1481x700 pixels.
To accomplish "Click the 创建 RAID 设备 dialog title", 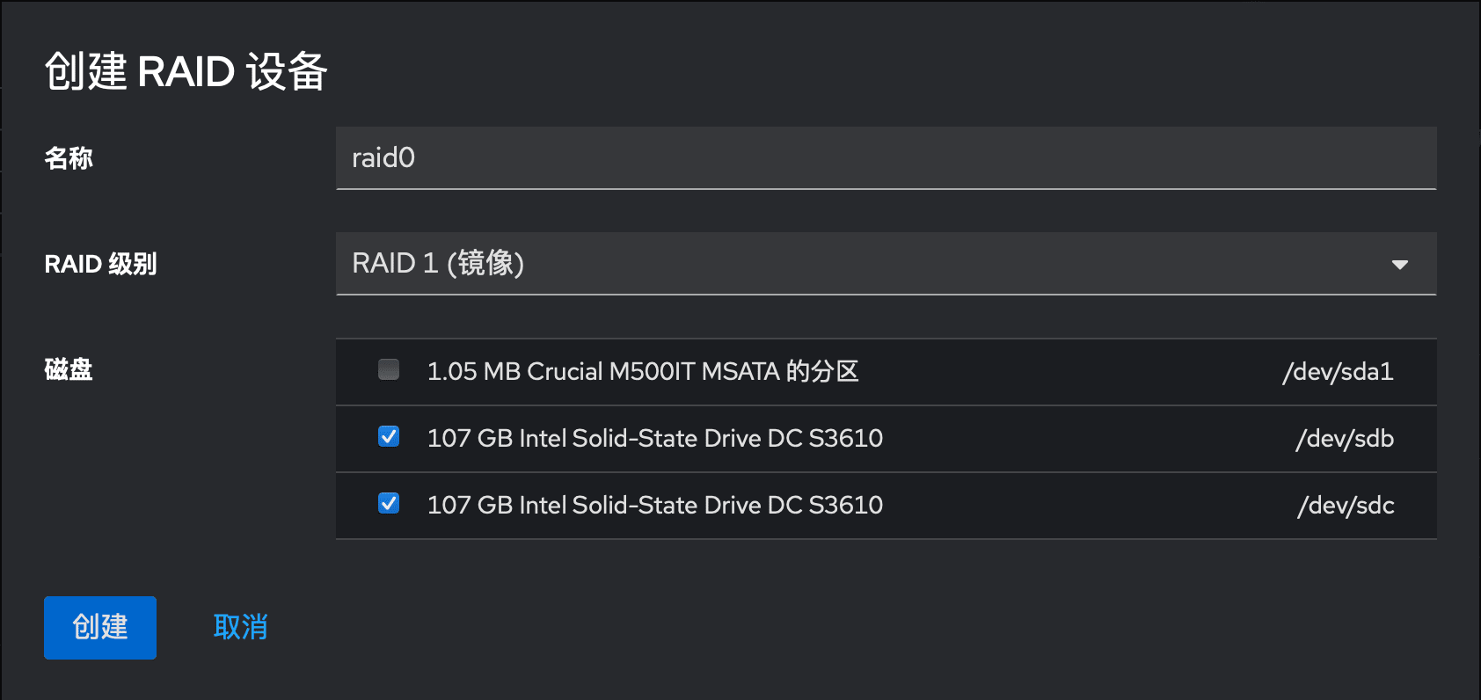I will click(x=186, y=71).
